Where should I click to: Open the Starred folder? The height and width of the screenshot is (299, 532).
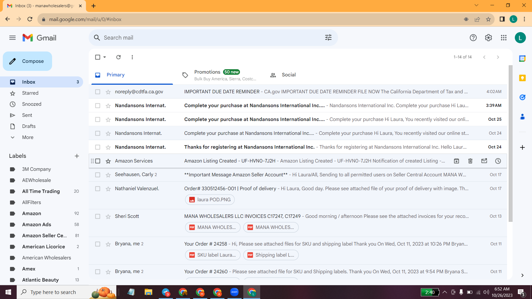tap(30, 93)
